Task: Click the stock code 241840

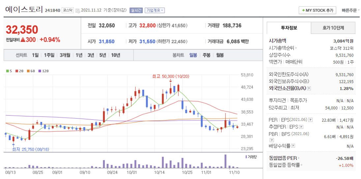Action: (52, 10)
